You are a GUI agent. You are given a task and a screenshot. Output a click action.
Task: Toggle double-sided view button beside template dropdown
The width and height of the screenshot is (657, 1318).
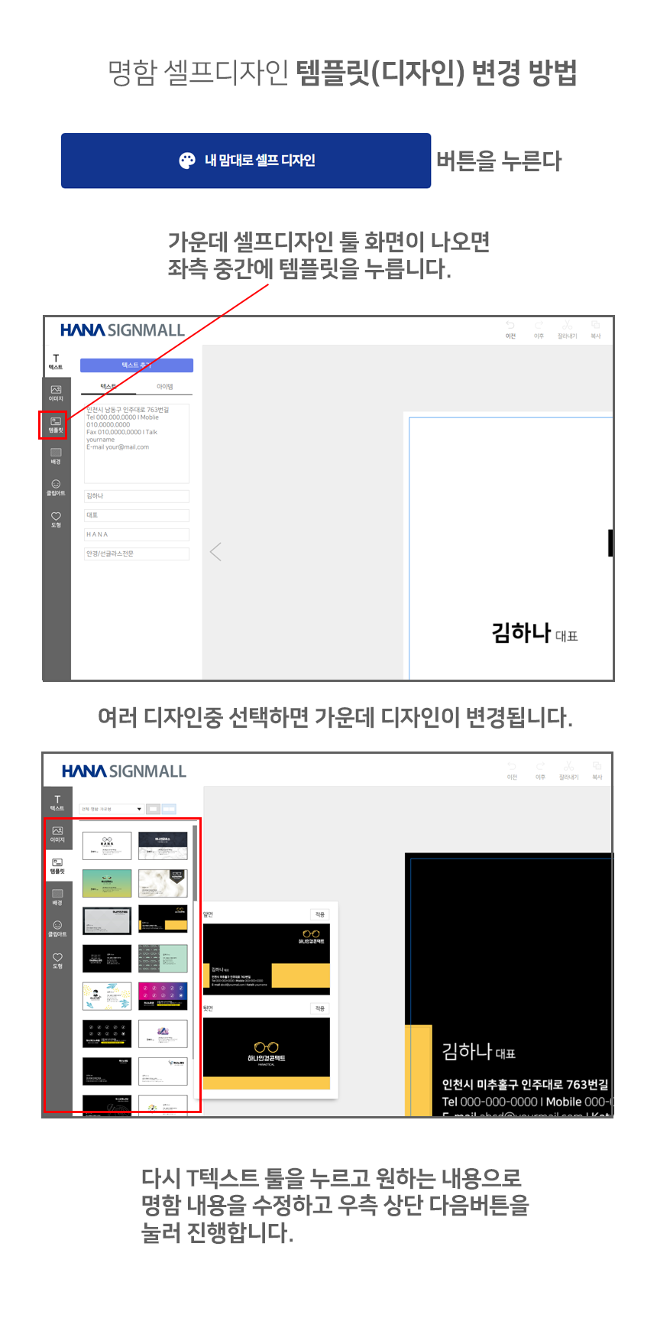click(x=170, y=809)
